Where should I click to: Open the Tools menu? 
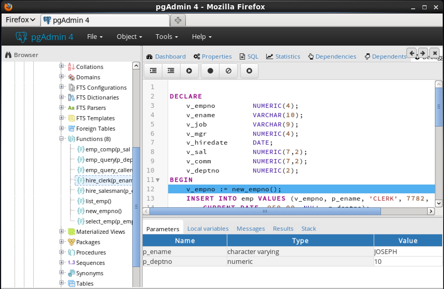click(x=167, y=37)
